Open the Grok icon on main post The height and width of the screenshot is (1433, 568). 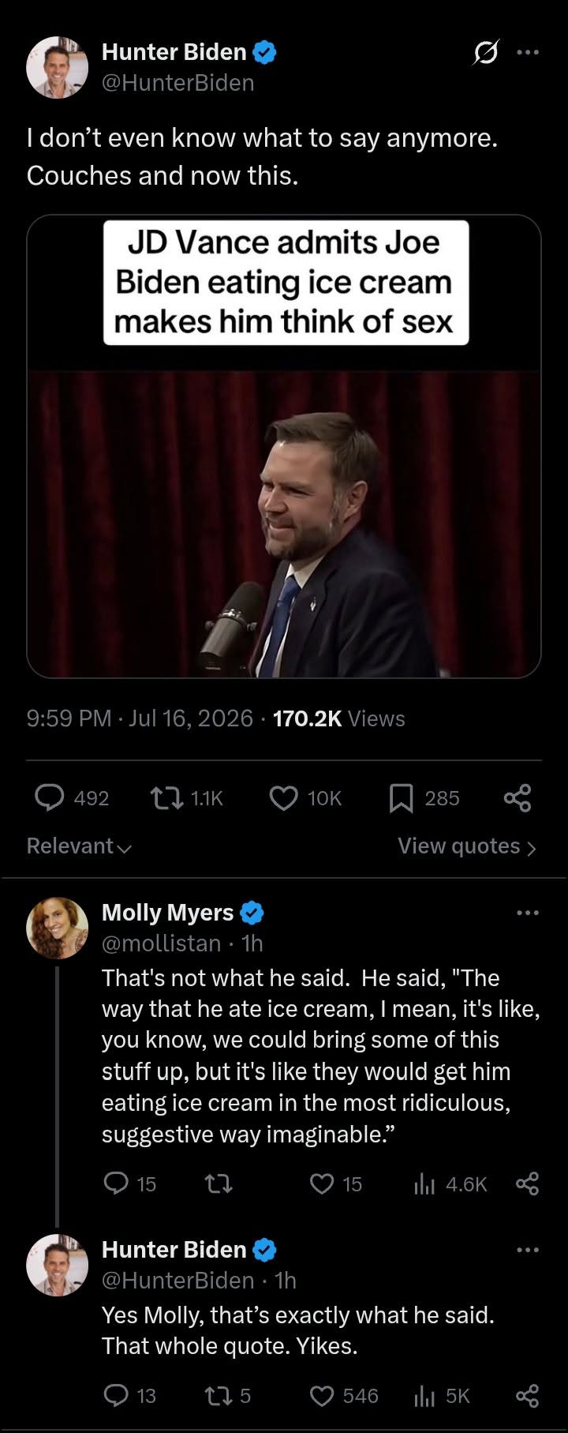pyautogui.click(x=486, y=52)
